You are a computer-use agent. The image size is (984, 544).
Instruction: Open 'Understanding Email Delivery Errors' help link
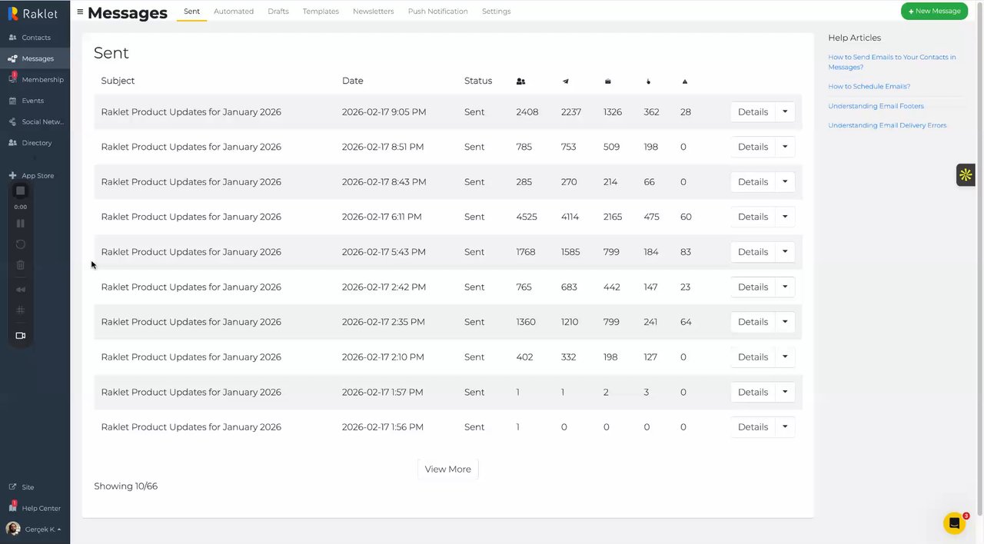(887, 125)
